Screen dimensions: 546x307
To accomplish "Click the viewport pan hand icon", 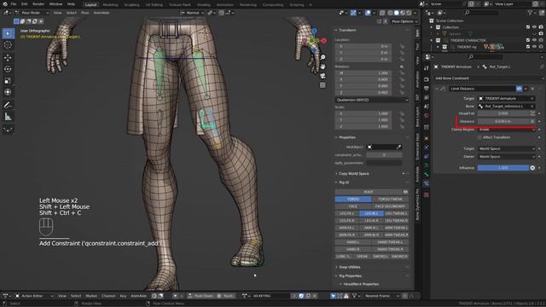I will 322,67.
